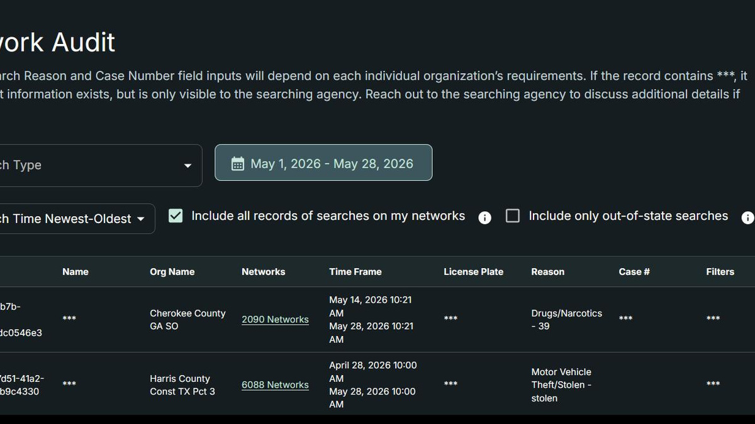Screen dimensions: 755x424
Task: Select the Cherokee County GA SO org cell
Action: (x=187, y=320)
